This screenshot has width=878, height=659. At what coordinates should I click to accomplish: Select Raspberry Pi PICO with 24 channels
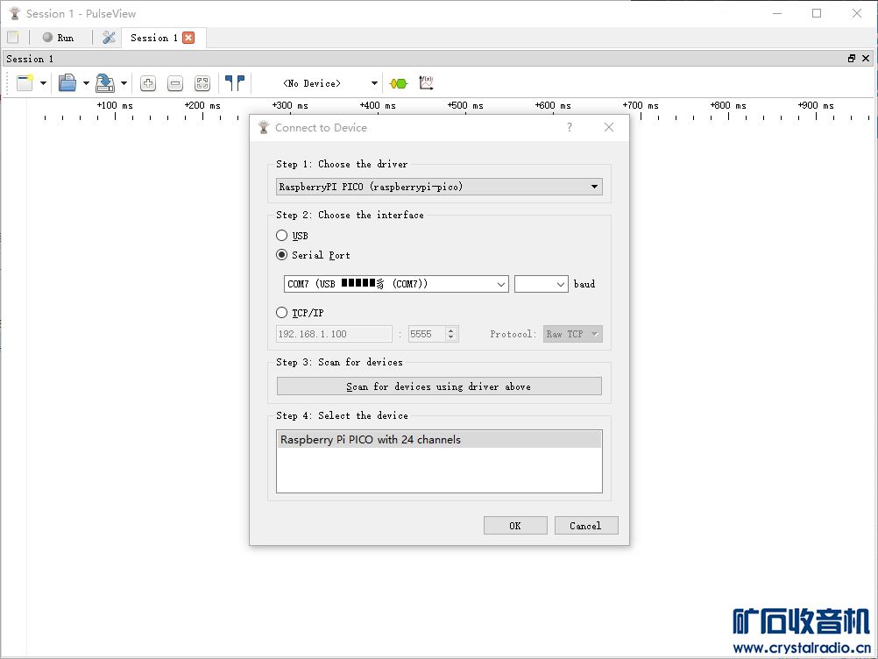[439, 440]
